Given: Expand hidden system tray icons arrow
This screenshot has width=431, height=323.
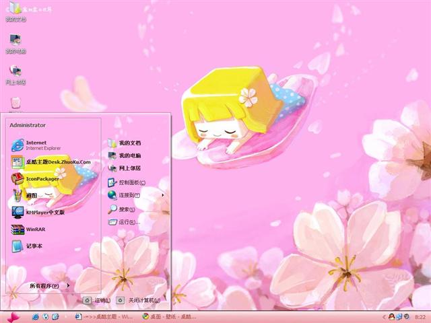Looking at the screenshot, I should [x=384, y=317].
